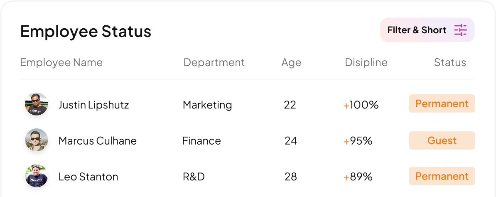Click the Guest status badge
This screenshot has height=197, width=496.
point(442,140)
